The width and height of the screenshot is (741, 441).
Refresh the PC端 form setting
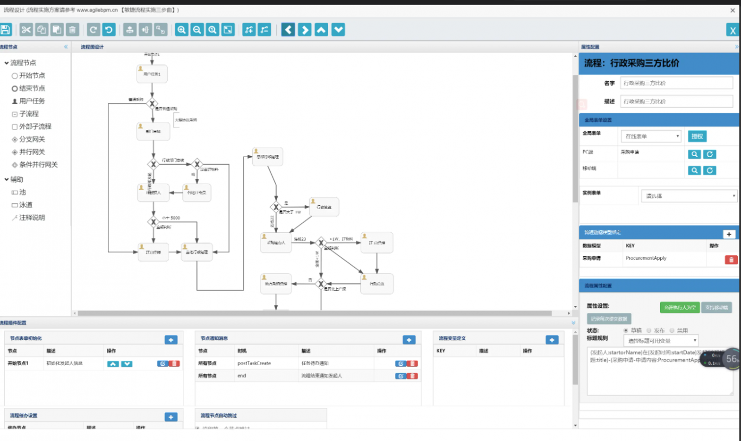710,154
